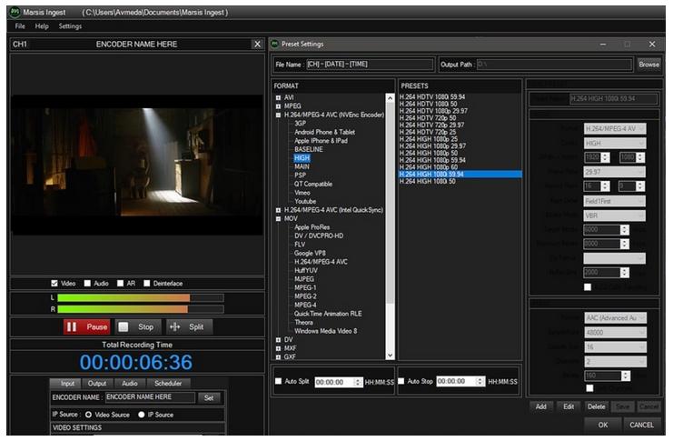Screen dimensions: 673x441
Task: Expand the AVI format tree node
Action: [x=278, y=97]
